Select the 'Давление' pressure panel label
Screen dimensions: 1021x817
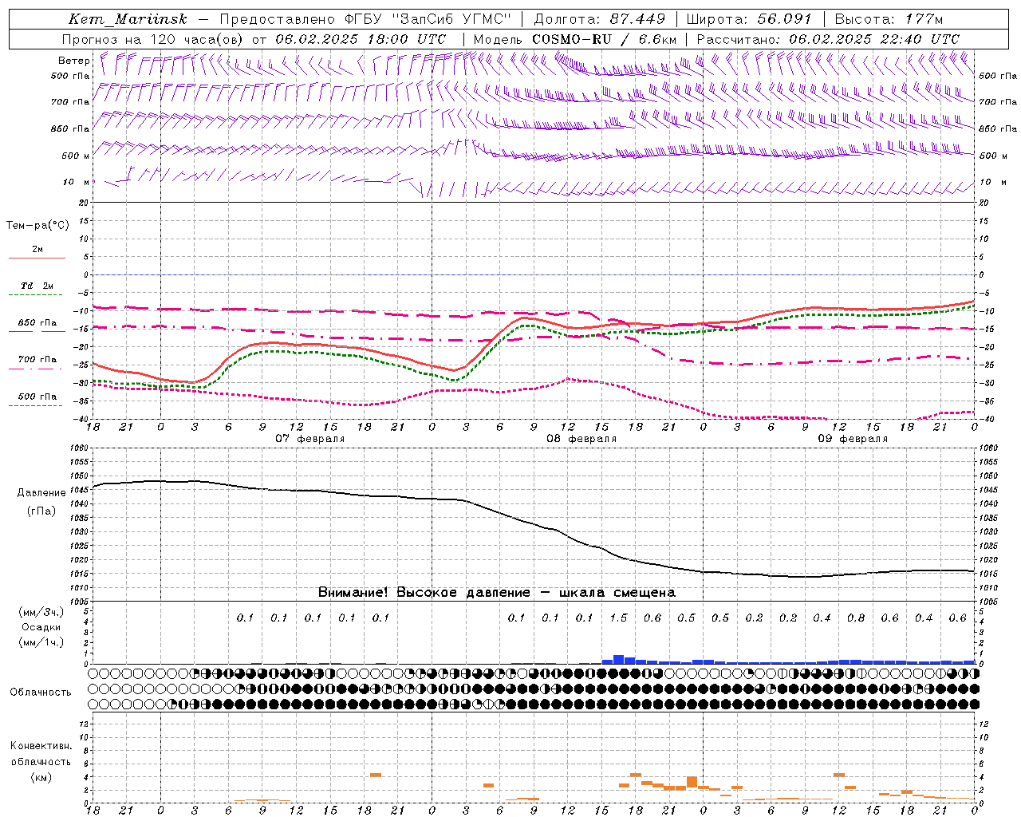tap(41, 493)
